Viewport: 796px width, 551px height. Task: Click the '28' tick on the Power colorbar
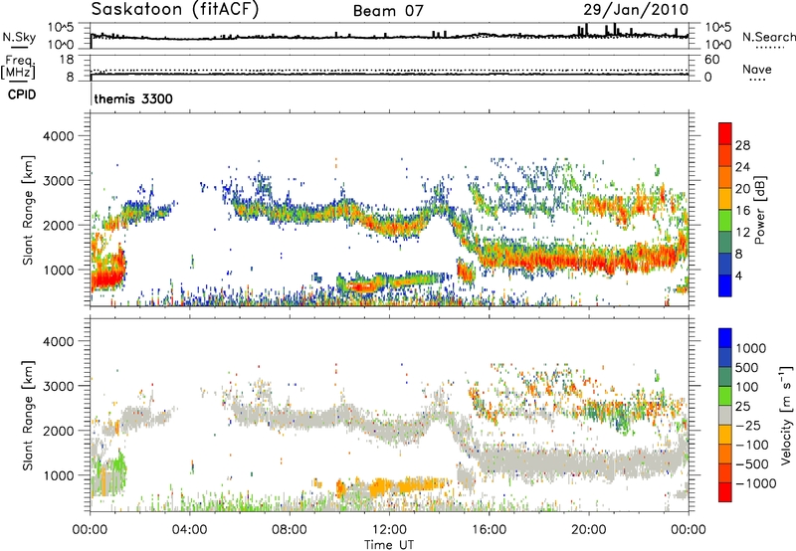[x=742, y=145]
